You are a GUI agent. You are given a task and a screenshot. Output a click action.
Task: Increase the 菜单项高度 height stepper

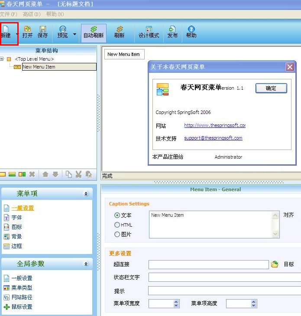point(254,302)
